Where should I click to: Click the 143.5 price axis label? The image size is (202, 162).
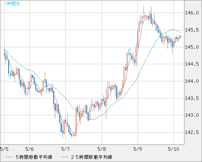pos(192,98)
